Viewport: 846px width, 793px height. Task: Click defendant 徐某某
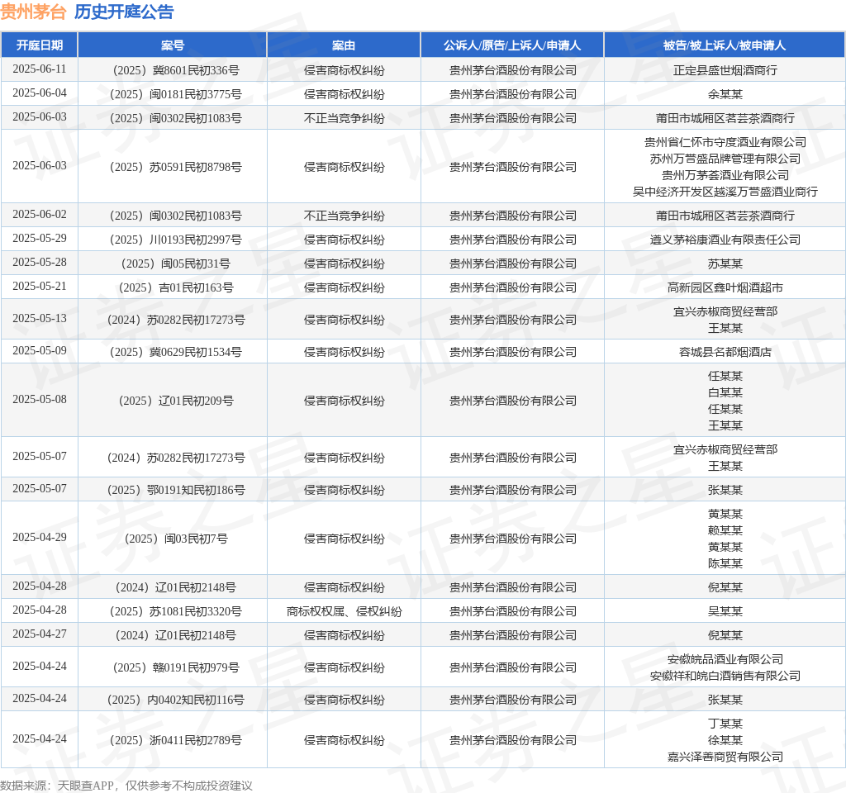pyautogui.click(x=725, y=740)
